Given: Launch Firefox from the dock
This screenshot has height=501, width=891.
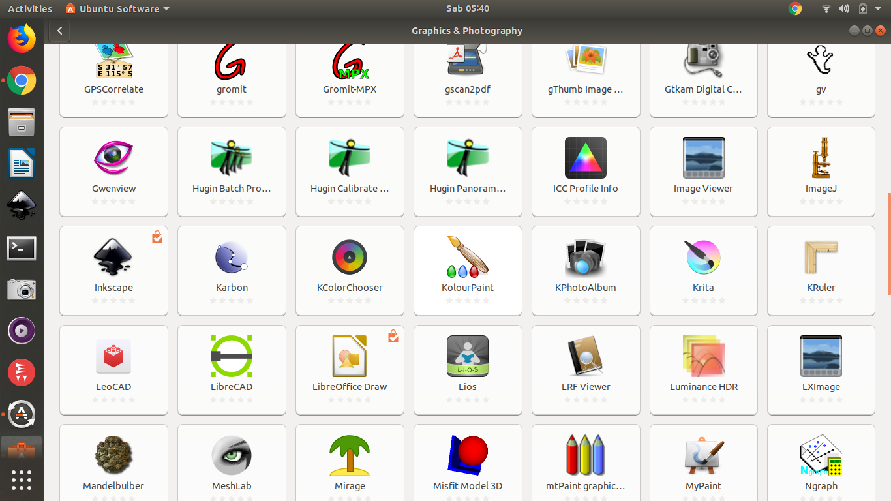Looking at the screenshot, I should (22, 38).
